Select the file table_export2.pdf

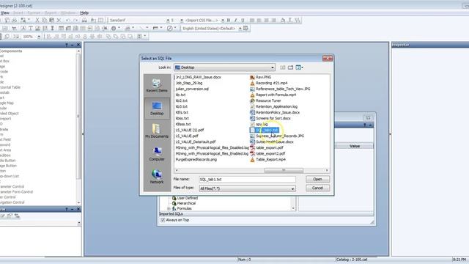[270, 153]
